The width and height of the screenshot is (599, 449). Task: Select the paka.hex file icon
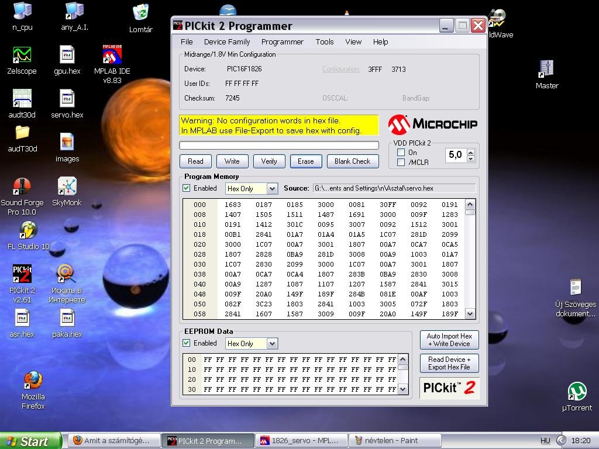pyautogui.click(x=67, y=323)
